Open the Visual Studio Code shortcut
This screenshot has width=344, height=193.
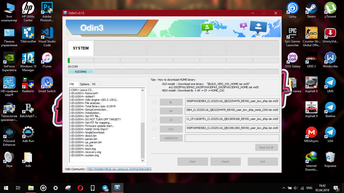point(47,37)
